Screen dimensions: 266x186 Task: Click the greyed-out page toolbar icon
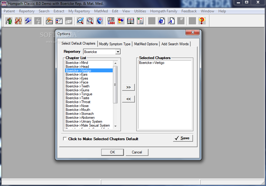[x=181, y=21]
